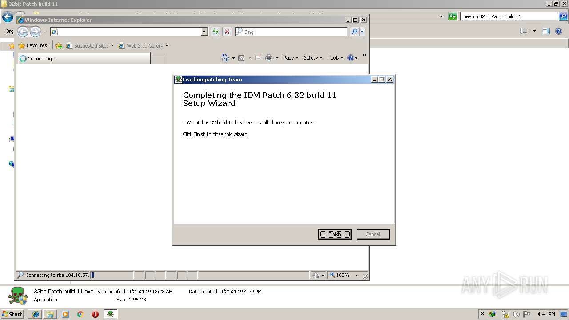Click Explorer search magnifier icon
The width and height of the screenshot is (569, 320).
coord(563,16)
